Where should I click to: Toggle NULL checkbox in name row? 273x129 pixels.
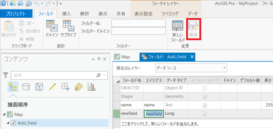pos(205,105)
